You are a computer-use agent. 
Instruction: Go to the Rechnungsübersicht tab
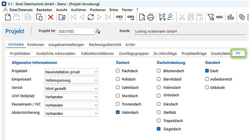click(x=105, y=44)
